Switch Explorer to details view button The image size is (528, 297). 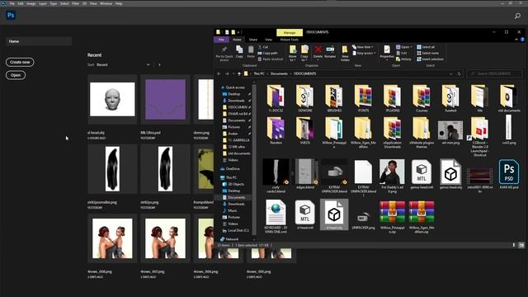(514, 245)
